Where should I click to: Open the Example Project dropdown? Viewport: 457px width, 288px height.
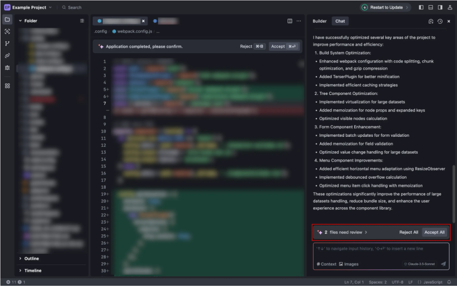click(x=28, y=7)
